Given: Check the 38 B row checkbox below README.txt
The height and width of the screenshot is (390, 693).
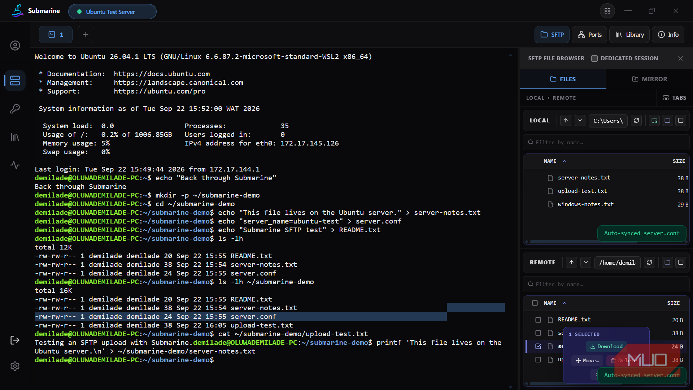Looking at the screenshot, I should tap(538, 333).
